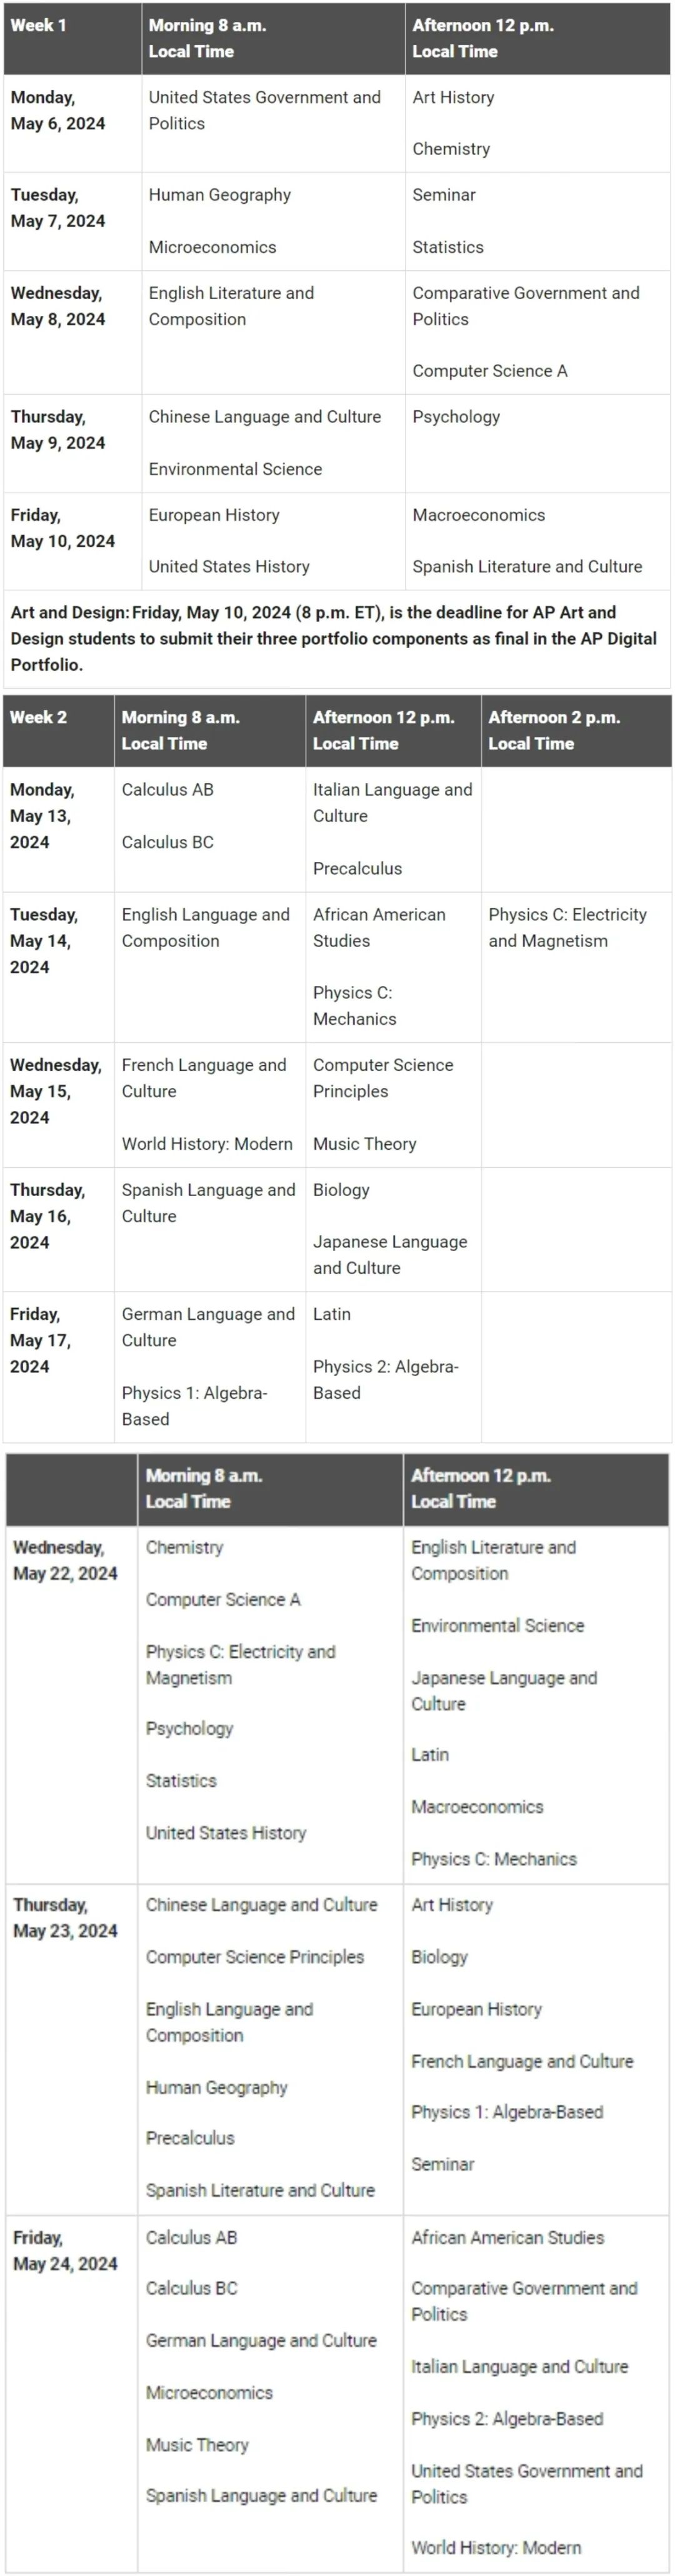This screenshot has height=2576, width=675.
Task: Select the Afternoon 2 p.m. Local Time header
Action: 576,731
